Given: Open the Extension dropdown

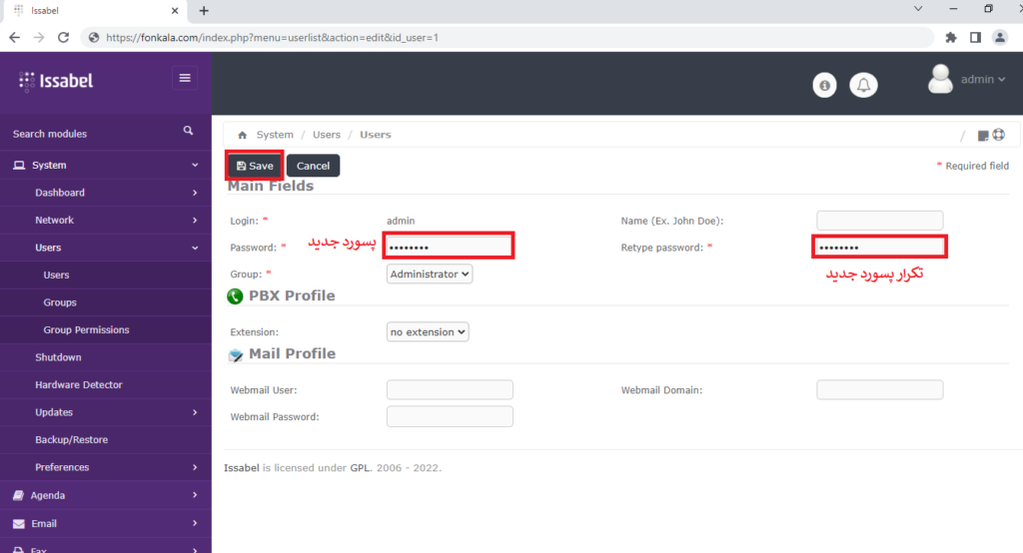Looking at the screenshot, I should [x=428, y=331].
